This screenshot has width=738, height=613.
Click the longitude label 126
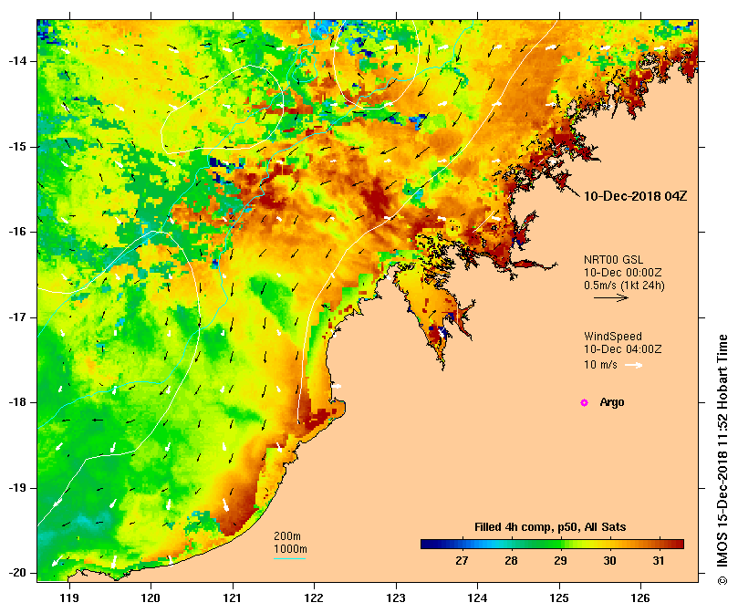(x=640, y=597)
